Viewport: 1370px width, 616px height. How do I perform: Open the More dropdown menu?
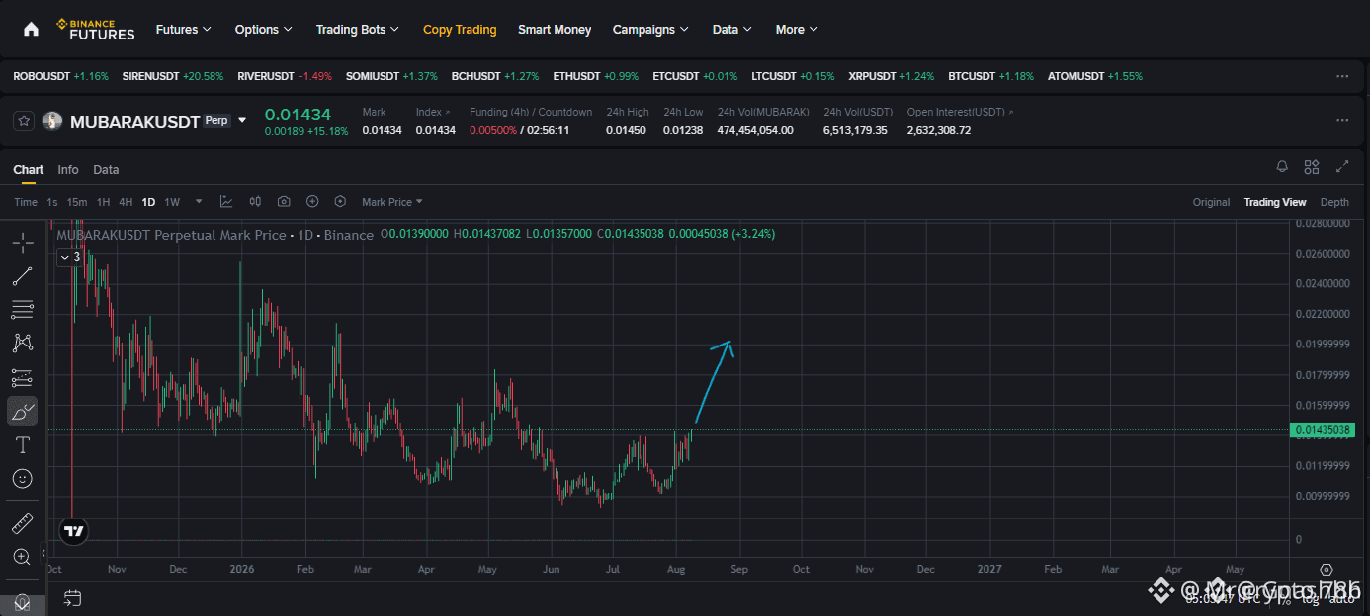(797, 30)
